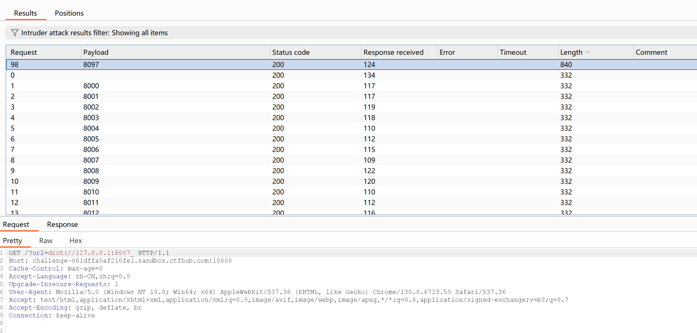
Task: Switch to the Positions tab
Action: 69,13
